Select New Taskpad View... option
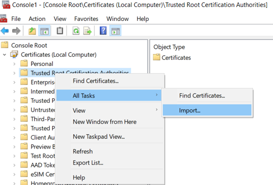The height and width of the screenshot is (185, 273). pyautogui.click(x=98, y=137)
